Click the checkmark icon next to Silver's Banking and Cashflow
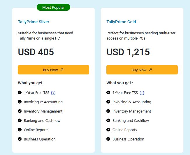The width and height of the screenshot is (190, 155). [20, 120]
